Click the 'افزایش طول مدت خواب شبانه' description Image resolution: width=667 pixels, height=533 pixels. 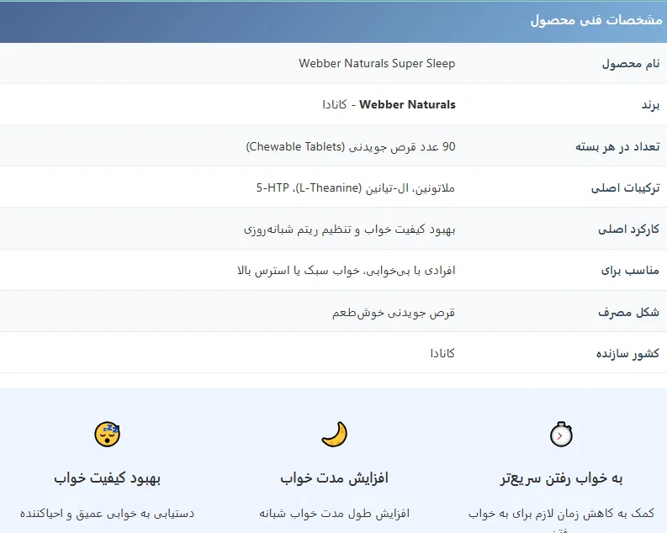pyautogui.click(x=334, y=513)
